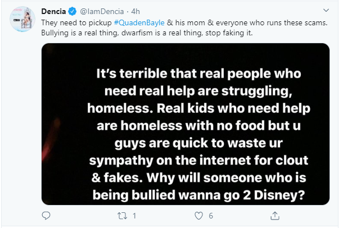Viewport: 352px width, 228px height.
Task: Click the reply speech bubble icon
Action: tap(46, 215)
